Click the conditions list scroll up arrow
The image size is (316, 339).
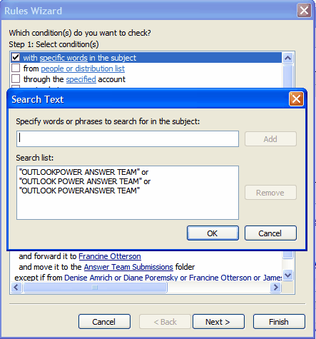tap(287, 58)
